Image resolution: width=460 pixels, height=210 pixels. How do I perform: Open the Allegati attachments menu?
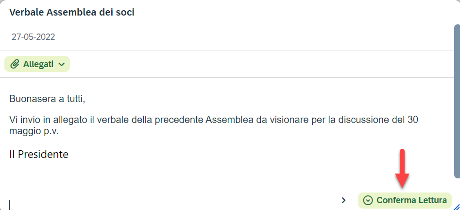click(37, 64)
